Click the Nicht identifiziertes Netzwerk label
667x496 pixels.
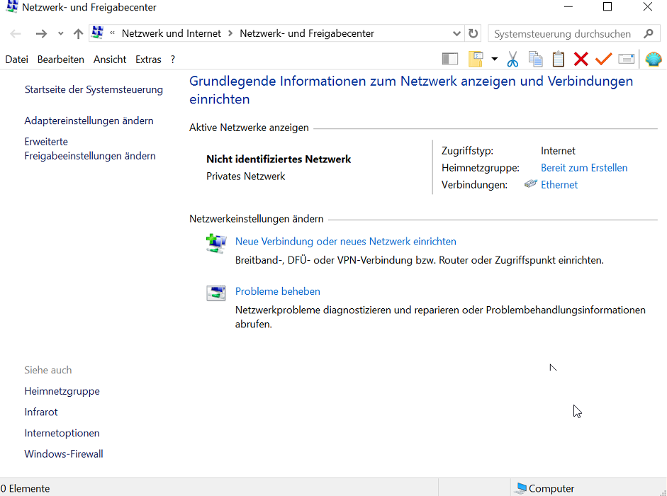[x=279, y=159]
